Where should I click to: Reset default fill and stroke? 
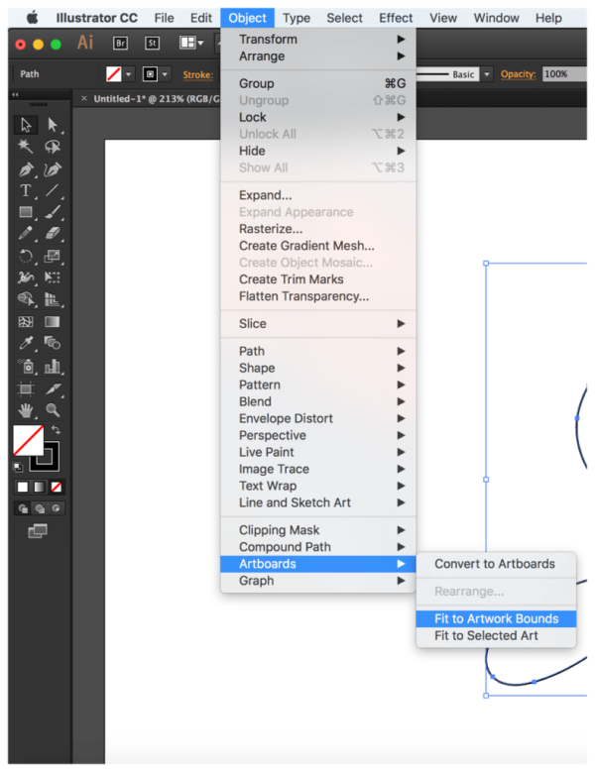pyautogui.click(x=18, y=467)
